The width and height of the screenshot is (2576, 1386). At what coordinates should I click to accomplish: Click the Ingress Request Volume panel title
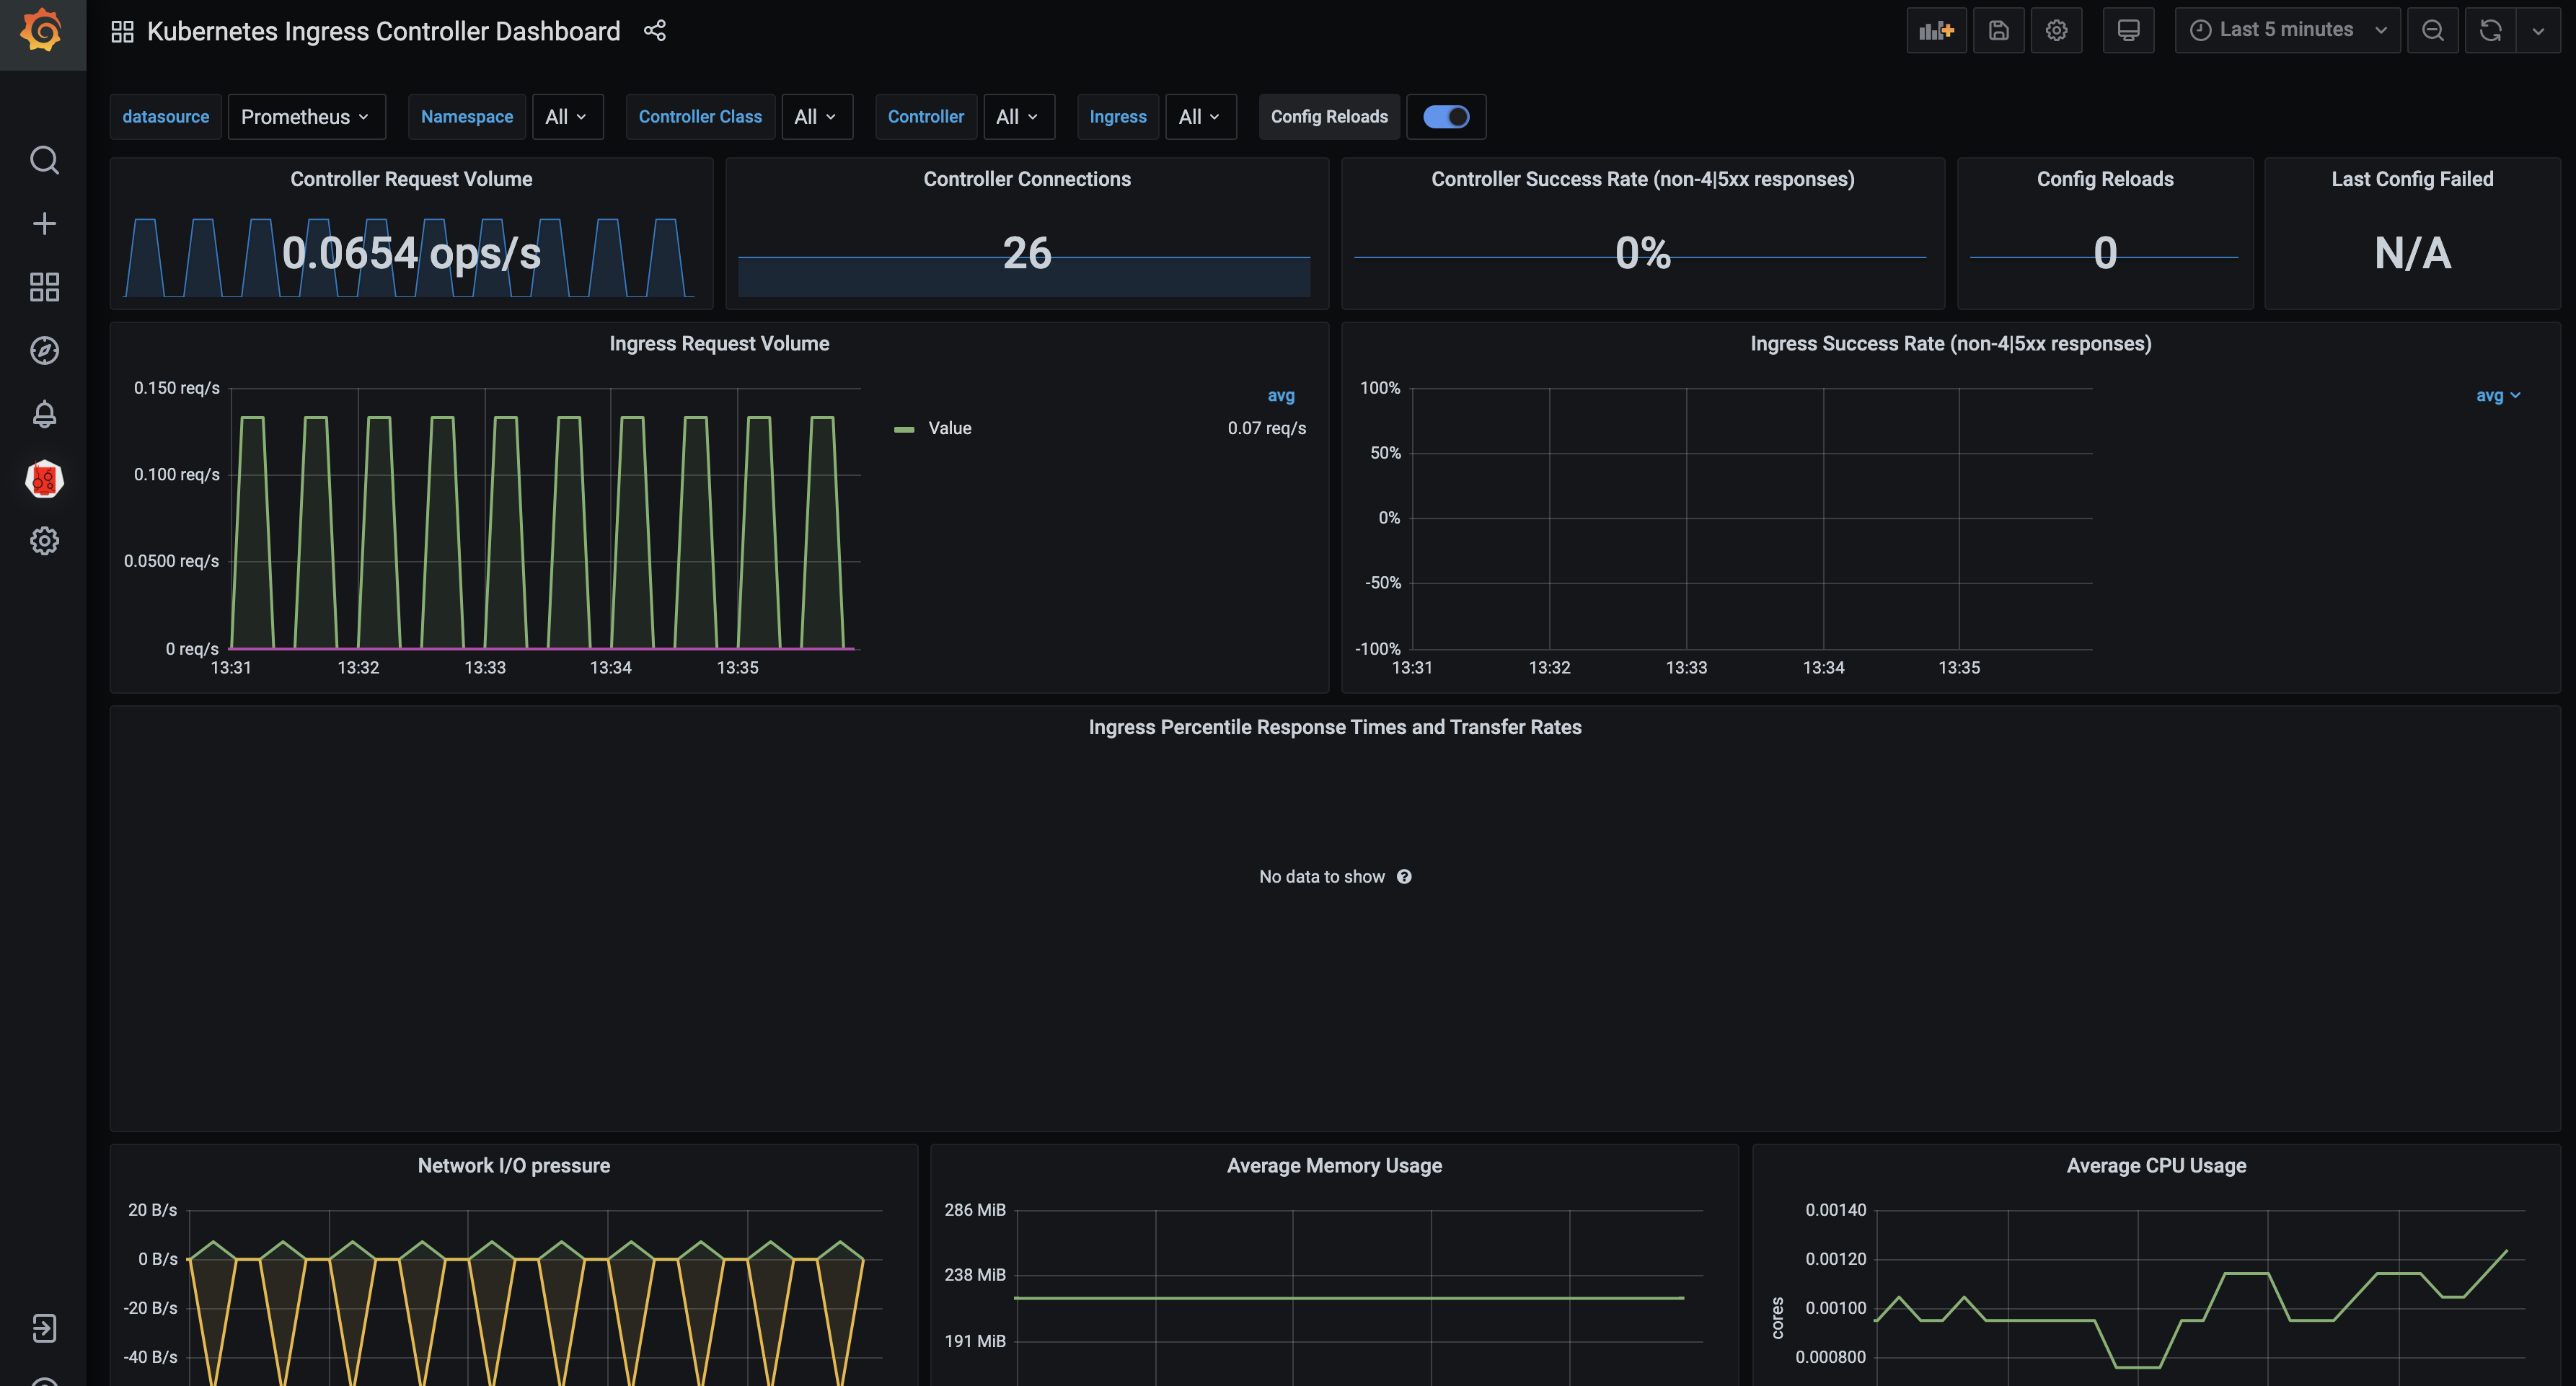(x=719, y=343)
